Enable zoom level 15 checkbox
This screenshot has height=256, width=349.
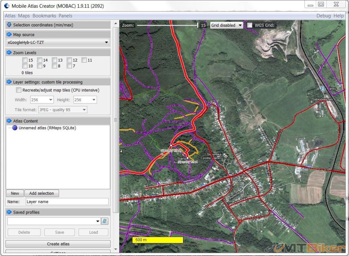(x=25, y=60)
